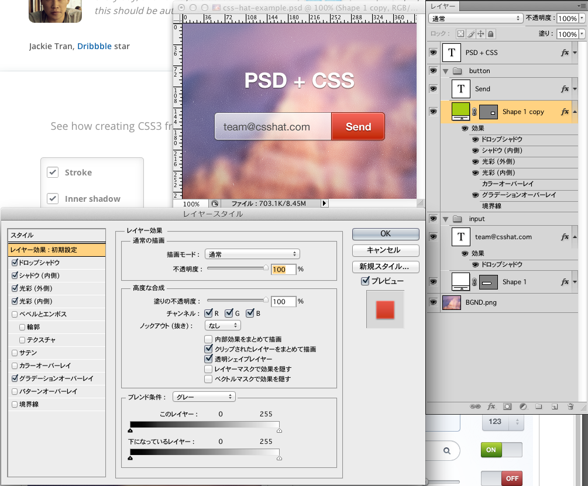The image size is (588, 486).
Task: Uncheck ドロップシャドウ in the style list
Action: [x=15, y=263]
